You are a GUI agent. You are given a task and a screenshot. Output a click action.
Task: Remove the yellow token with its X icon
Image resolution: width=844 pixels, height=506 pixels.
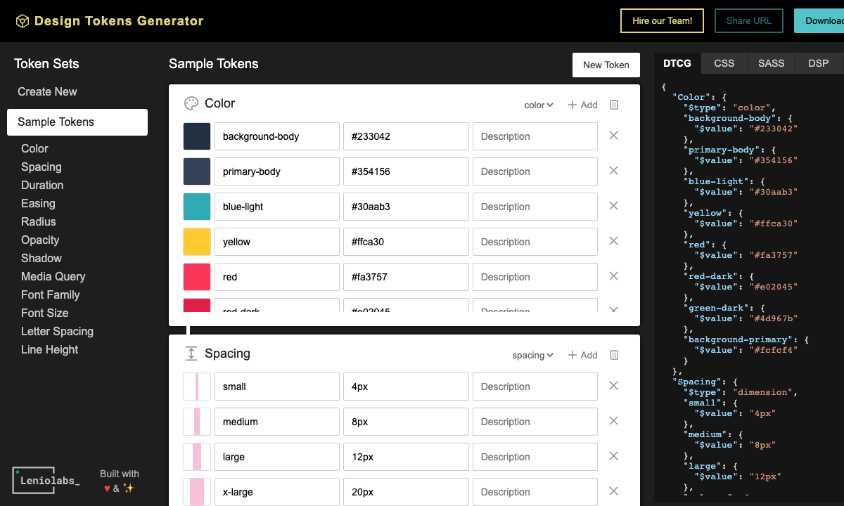pos(613,241)
